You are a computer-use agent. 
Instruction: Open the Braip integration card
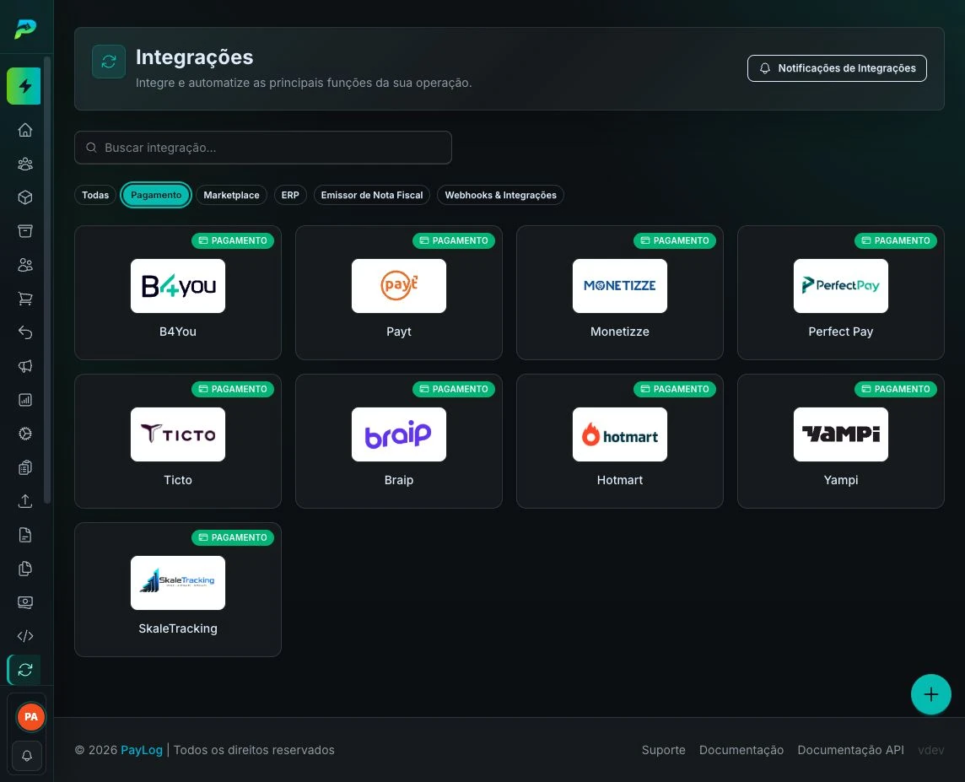[399, 441]
